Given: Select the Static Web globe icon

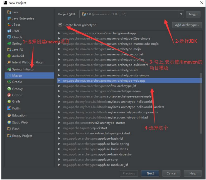Looking at the screenshot, I should coord(9,122).
